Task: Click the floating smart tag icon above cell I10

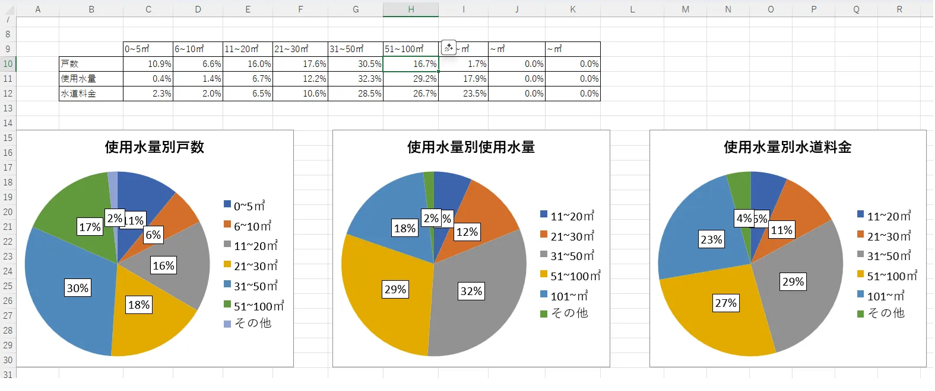Action: pyautogui.click(x=448, y=47)
